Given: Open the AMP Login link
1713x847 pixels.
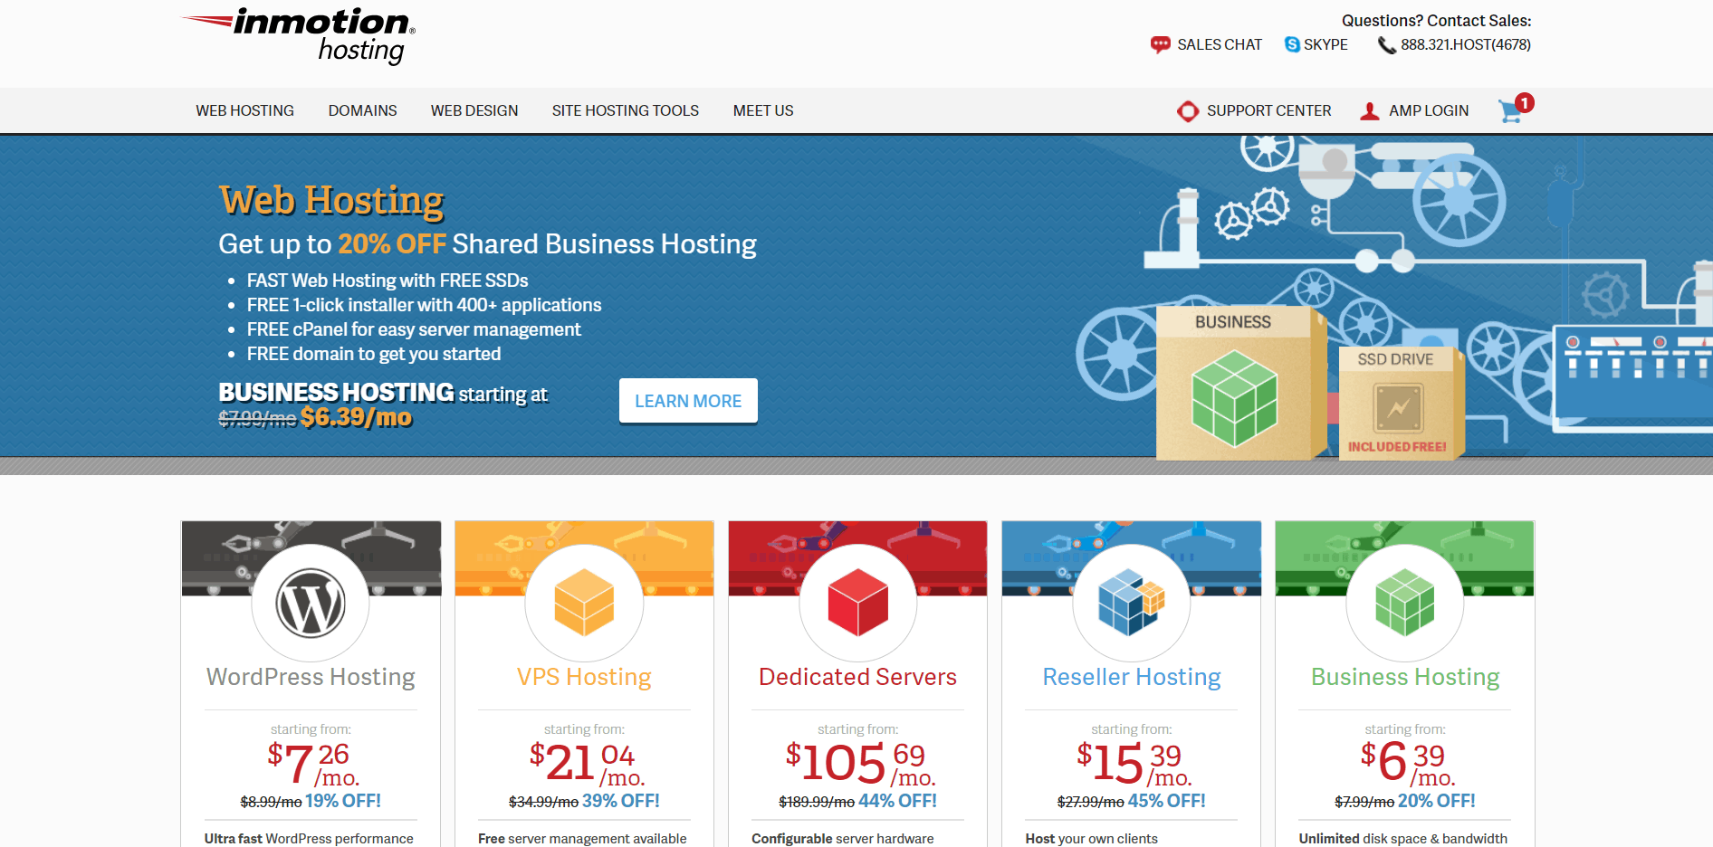Looking at the screenshot, I should 1429,110.
